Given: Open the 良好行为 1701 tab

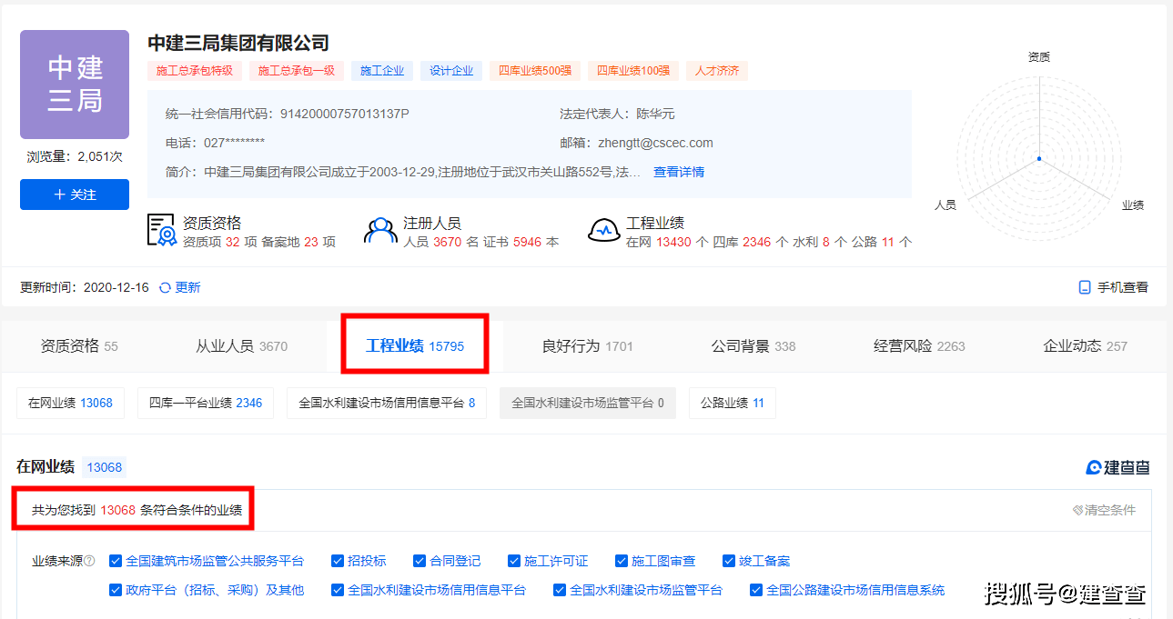Looking at the screenshot, I should (587, 346).
